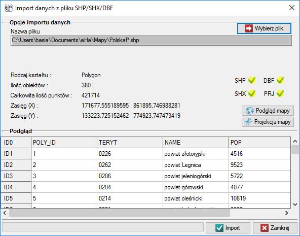Click the application icon in title bar

(9, 8)
